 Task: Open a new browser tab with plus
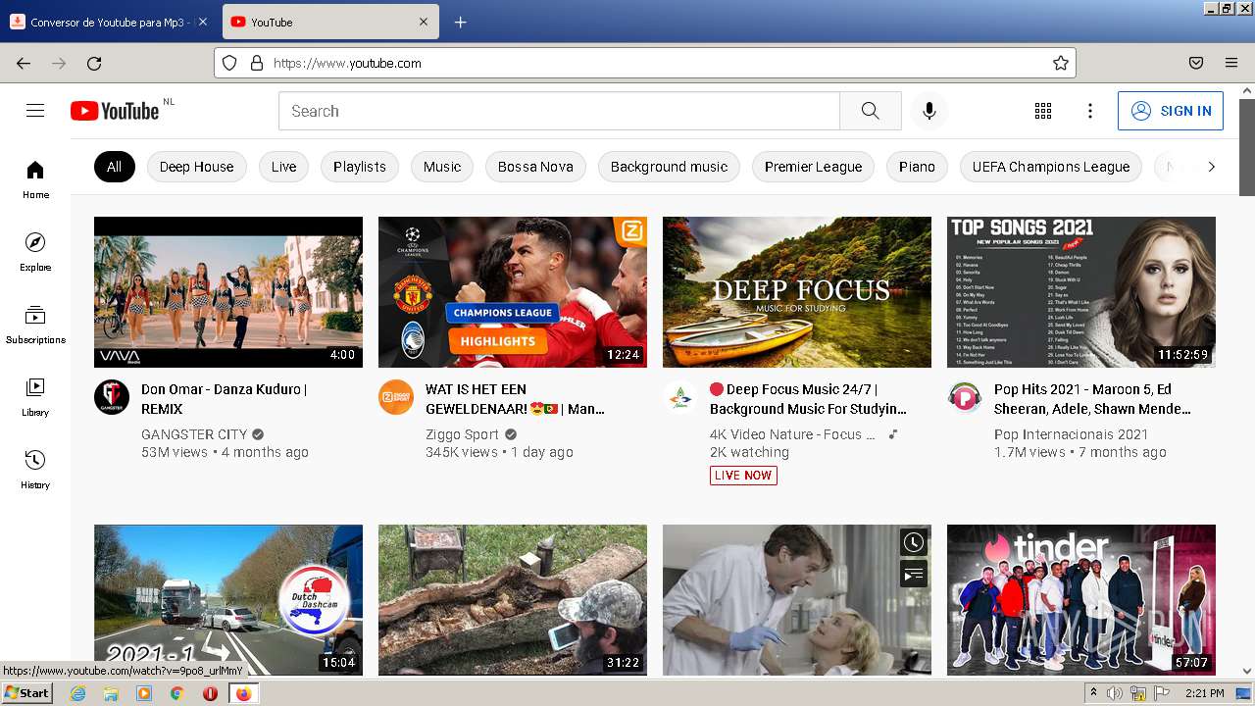click(x=460, y=22)
